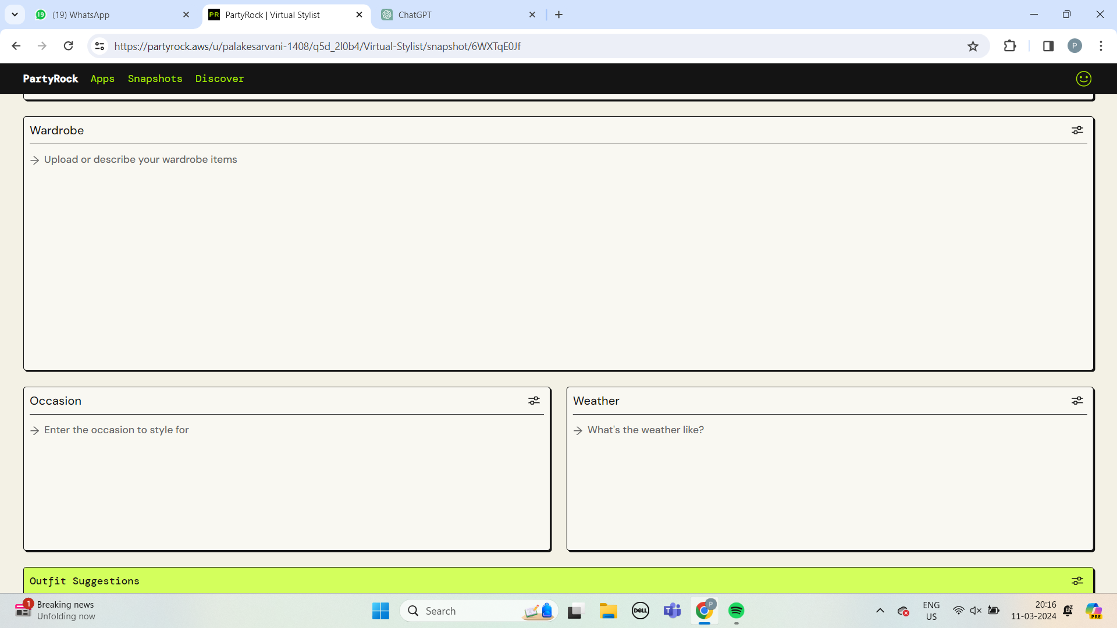
Task: Open Breaking news widget on taskbar
Action: point(55,611)
